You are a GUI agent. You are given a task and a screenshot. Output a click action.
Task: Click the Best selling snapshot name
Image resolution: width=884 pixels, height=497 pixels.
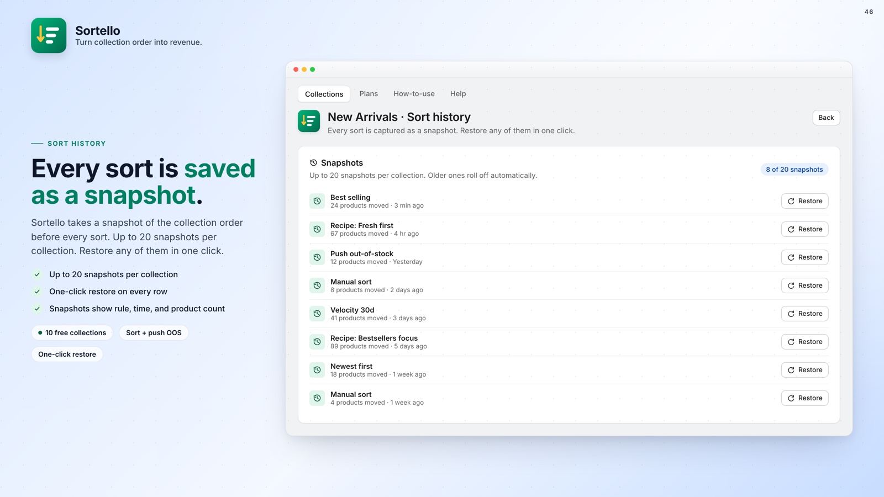(x=350, y=197)
